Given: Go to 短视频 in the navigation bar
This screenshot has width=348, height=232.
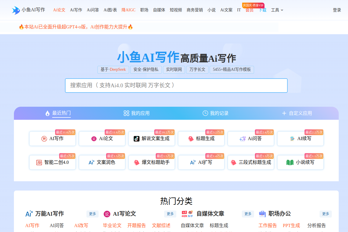Looking at the screenshot, I should point(176,10).
